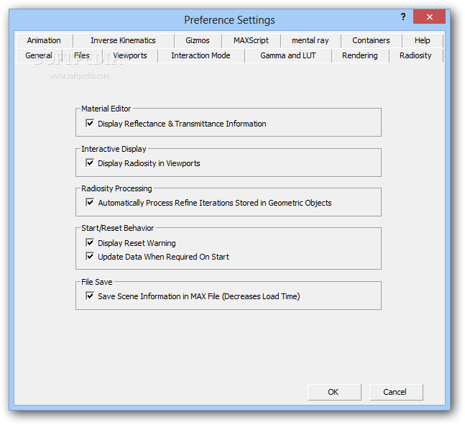Switch to the Viewports tab
The width and height of the screenshot is (465, 425).
click(x=130, y=55)
